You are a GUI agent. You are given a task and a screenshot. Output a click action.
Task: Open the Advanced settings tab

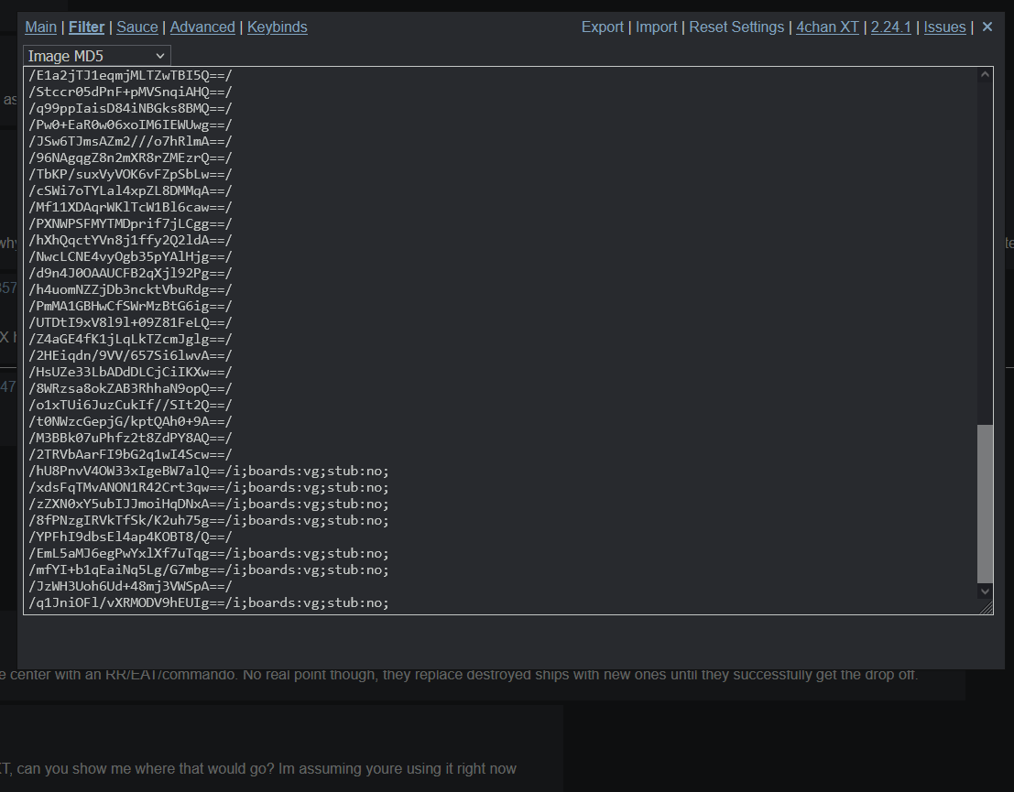202,27
